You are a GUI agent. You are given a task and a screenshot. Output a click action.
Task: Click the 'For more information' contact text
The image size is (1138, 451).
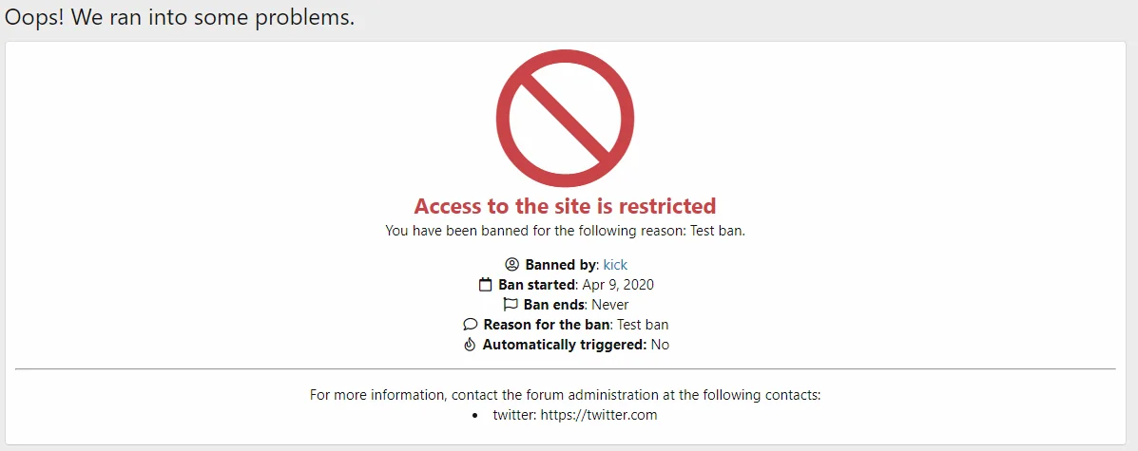pos(565,395)
